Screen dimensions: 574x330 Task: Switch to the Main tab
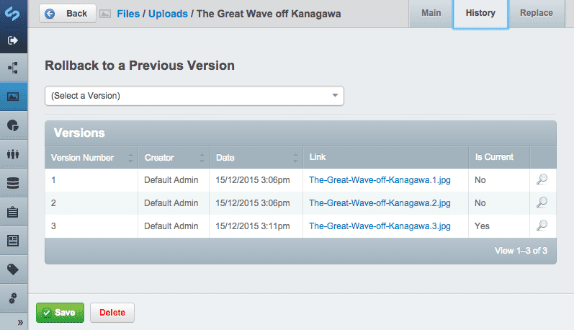click(431, 13)
